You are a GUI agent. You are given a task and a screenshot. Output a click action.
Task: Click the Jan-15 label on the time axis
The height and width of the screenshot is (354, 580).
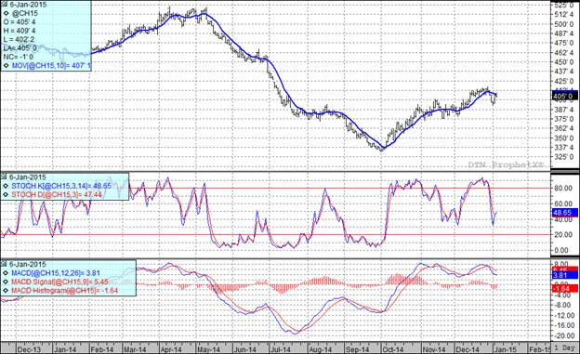506,349
